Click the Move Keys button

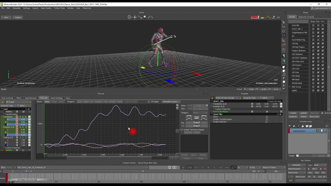[x=300, y=177]
